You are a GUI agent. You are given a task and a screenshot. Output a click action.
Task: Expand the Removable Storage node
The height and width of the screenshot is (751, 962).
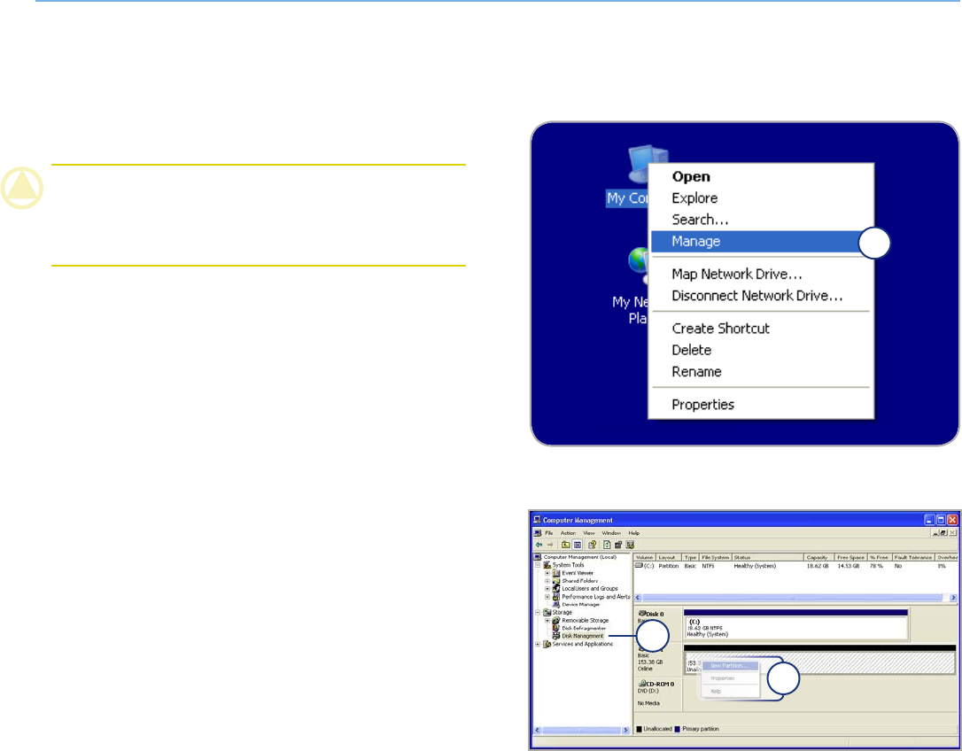coord(547,620)
